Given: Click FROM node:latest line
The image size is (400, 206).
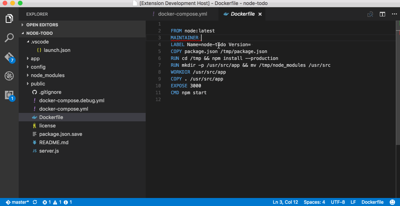Looking at the screenshot, I should click(193, 31).
